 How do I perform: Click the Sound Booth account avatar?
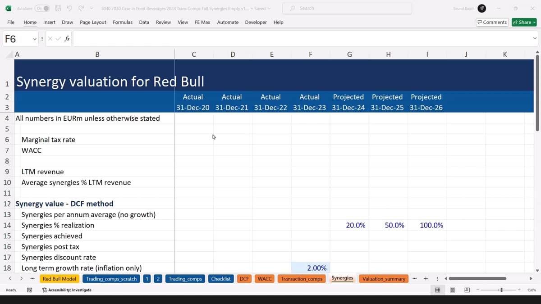pyautogui.click(x=482, y=8)
